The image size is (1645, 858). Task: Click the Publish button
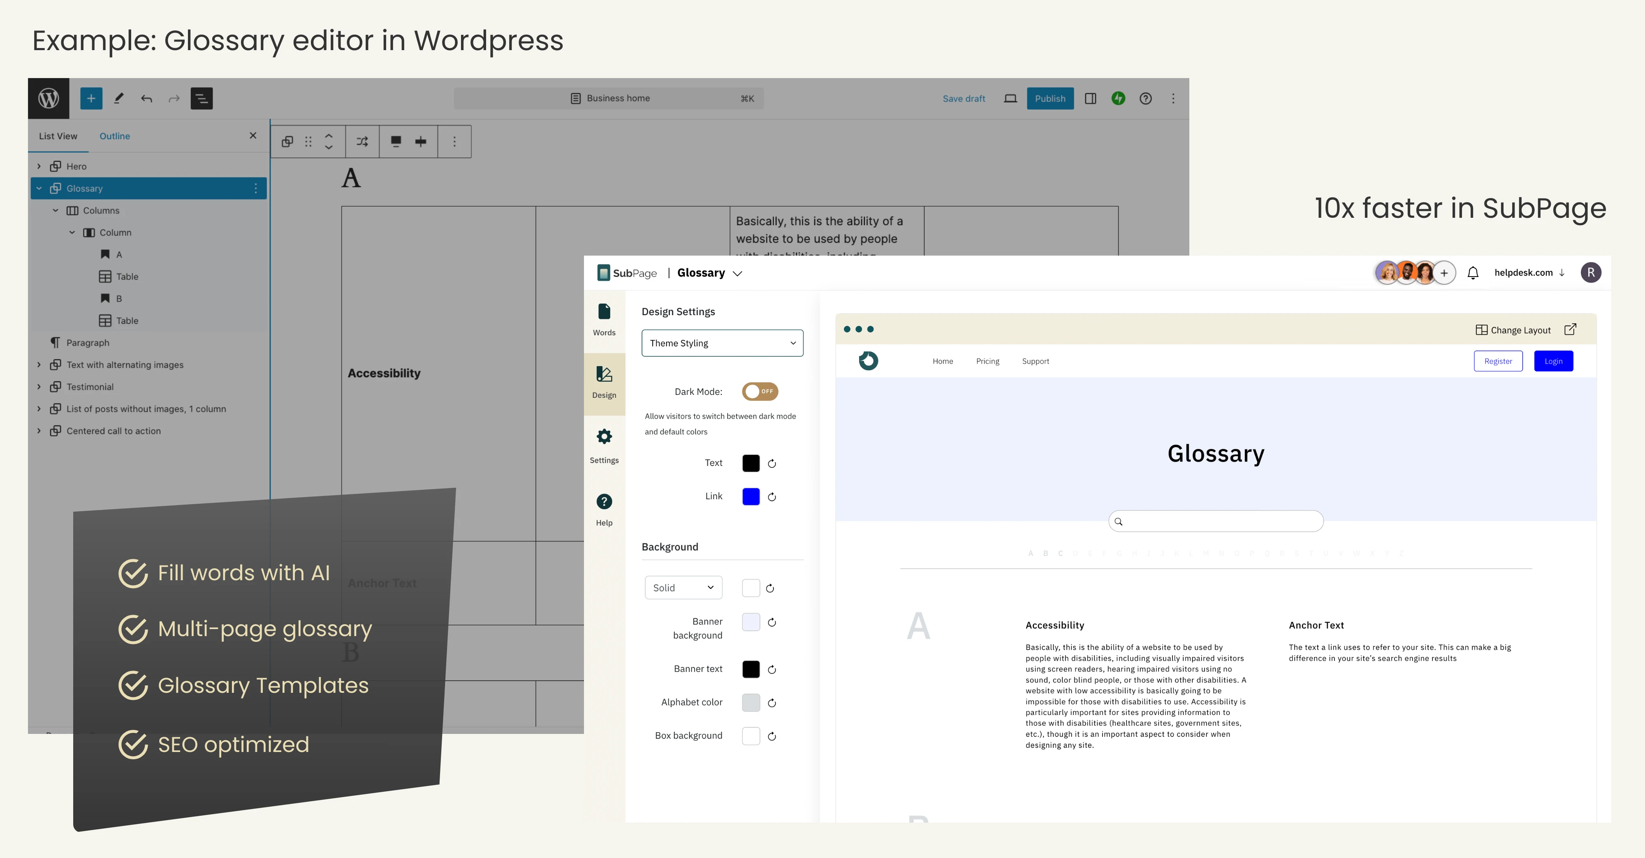click(x=1050, y=98)
